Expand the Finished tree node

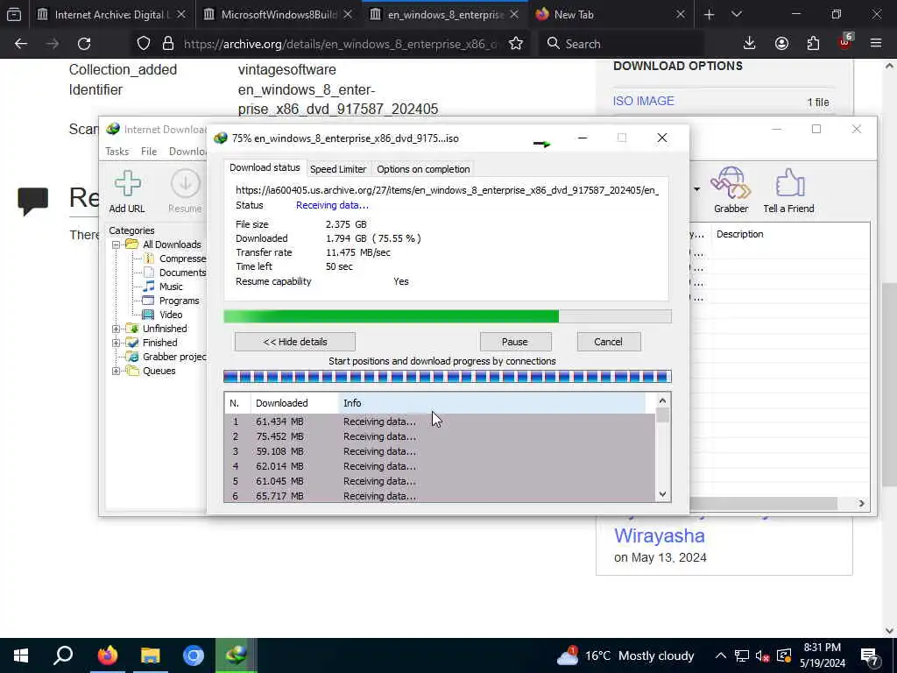[117, 343]
